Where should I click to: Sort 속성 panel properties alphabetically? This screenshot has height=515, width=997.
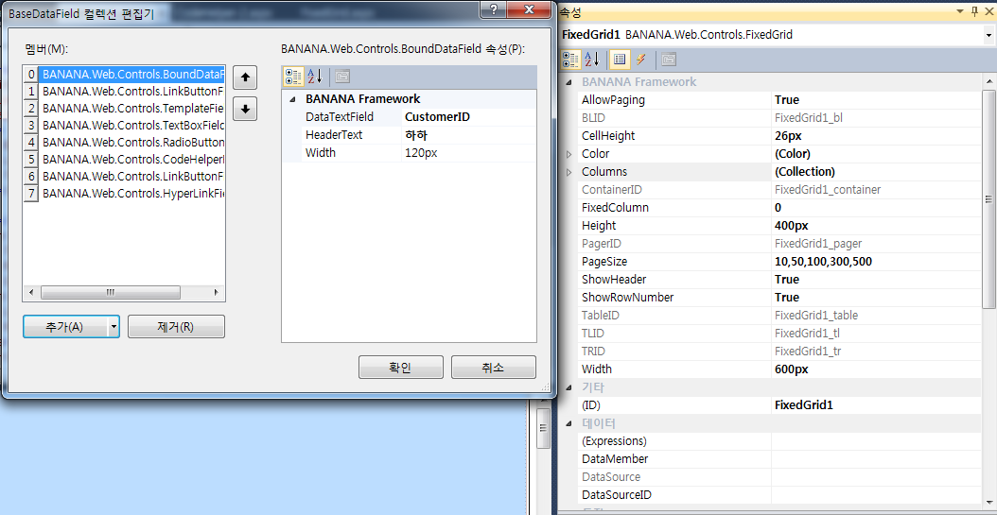point(592,60)
